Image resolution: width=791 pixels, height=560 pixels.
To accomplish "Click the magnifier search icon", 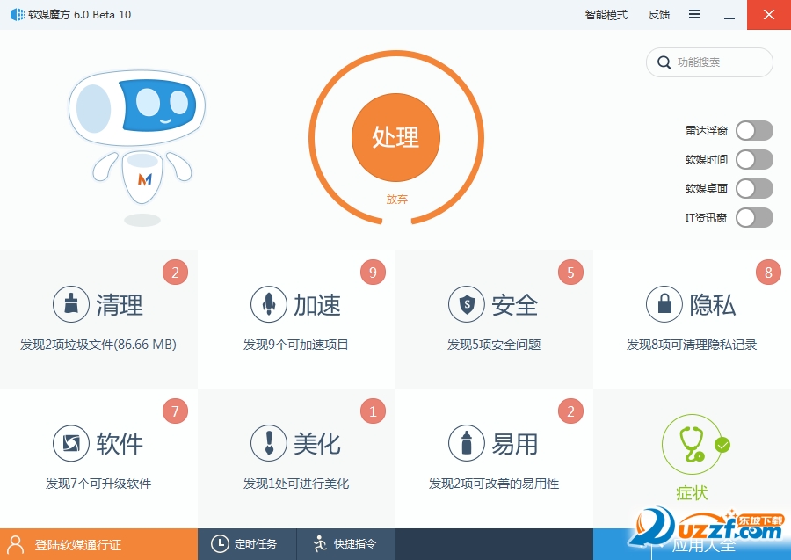I will [x=664, y=62].
